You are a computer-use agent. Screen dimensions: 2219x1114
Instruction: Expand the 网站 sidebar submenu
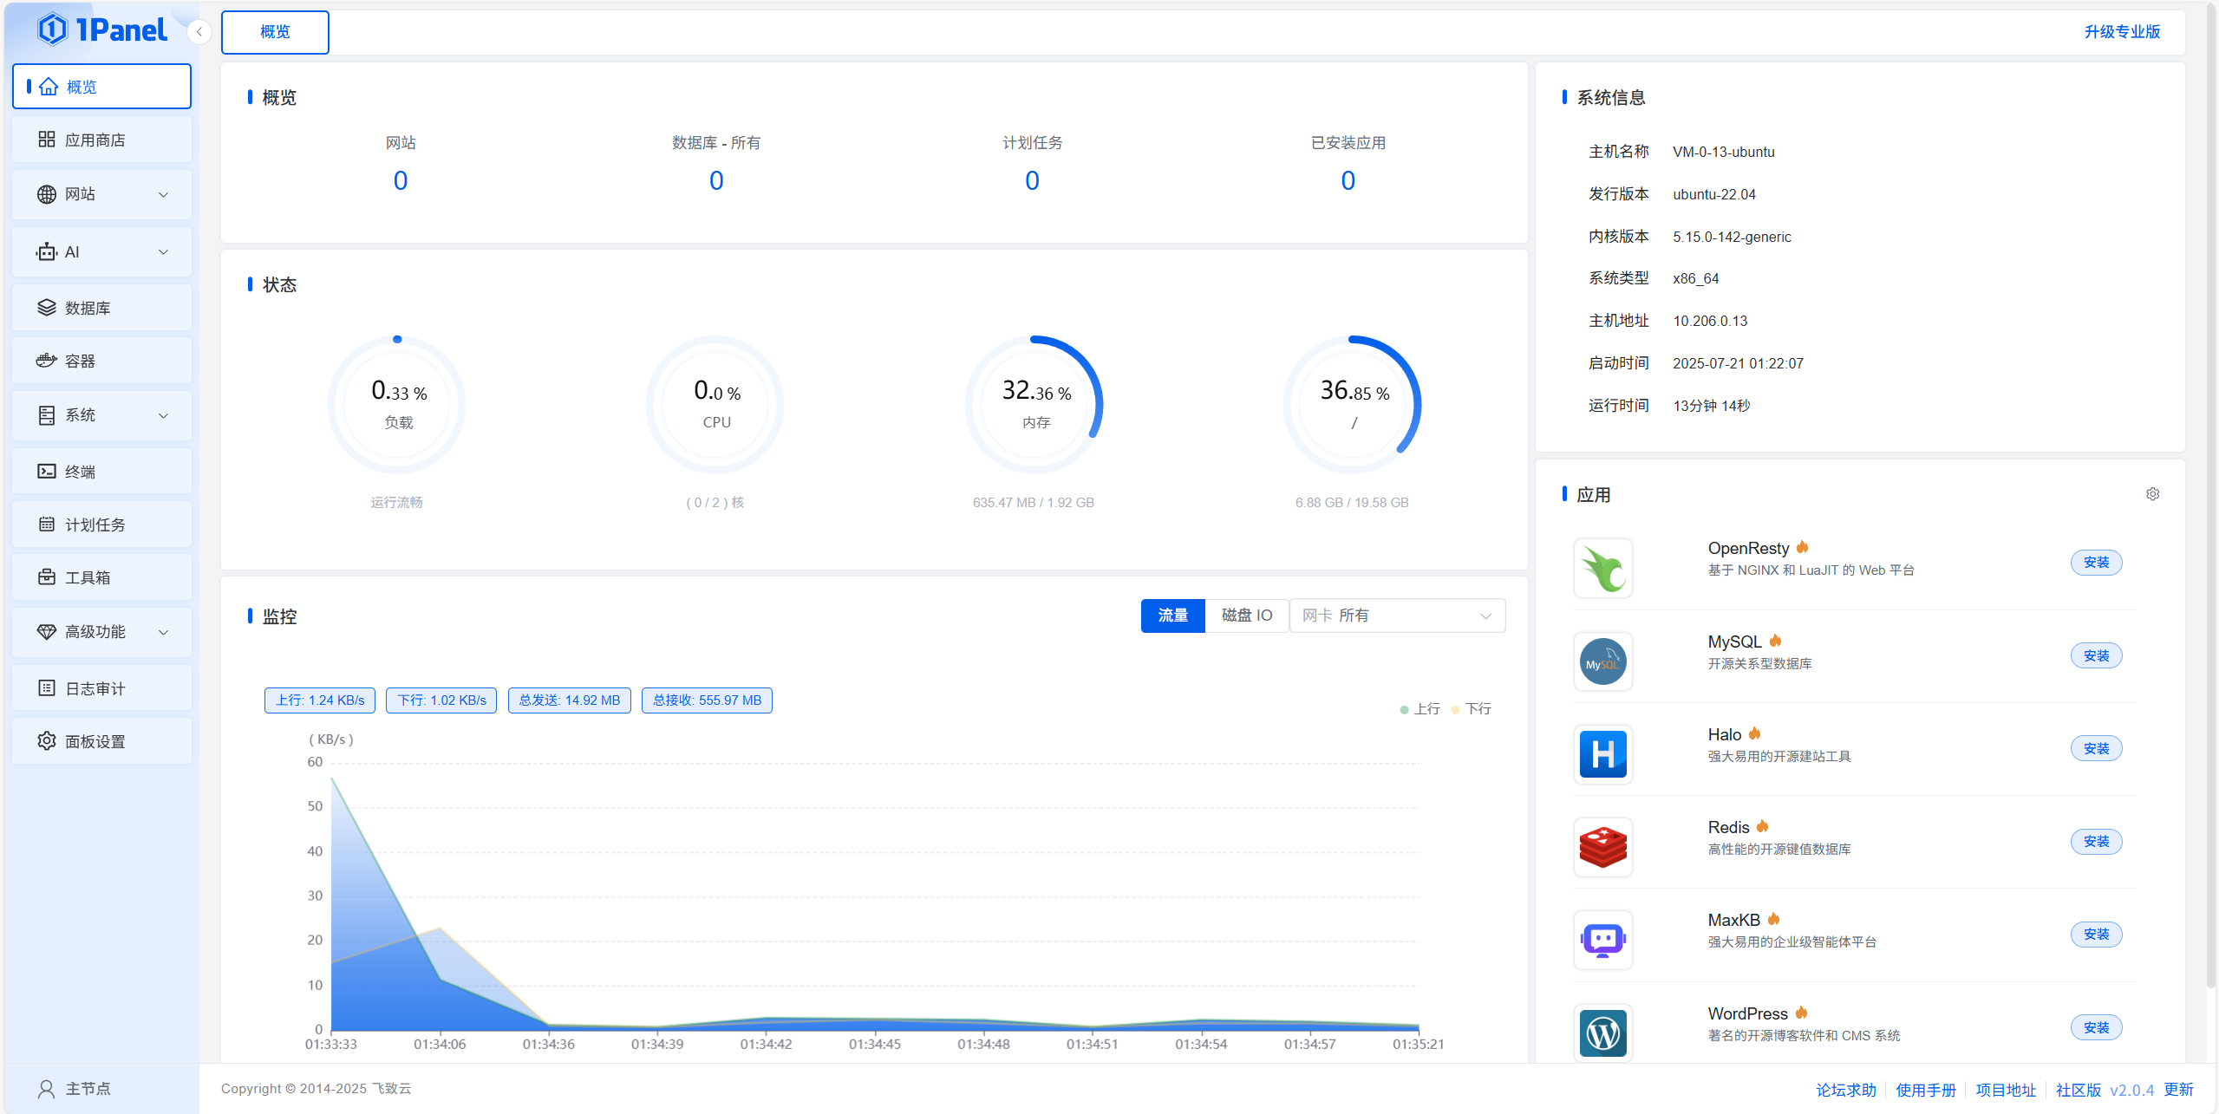(102, 194)
